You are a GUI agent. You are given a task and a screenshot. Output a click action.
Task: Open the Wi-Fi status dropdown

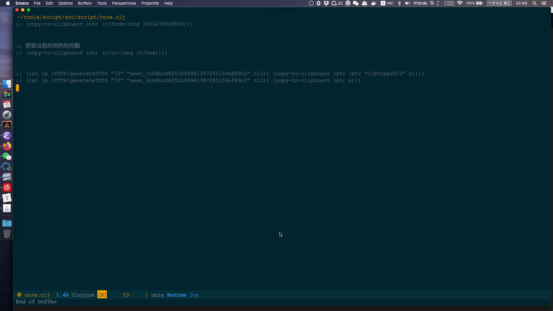pyautogui.click(x=460, y=3)
